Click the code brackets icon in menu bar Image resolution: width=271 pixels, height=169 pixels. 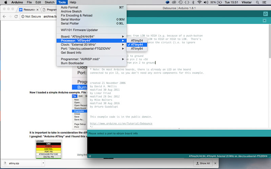pos(187,2)
